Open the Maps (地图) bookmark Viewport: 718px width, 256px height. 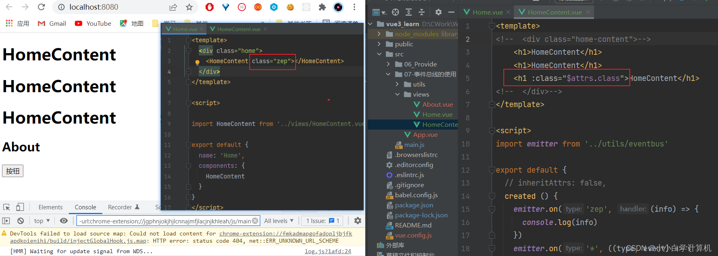pos(132,23)
